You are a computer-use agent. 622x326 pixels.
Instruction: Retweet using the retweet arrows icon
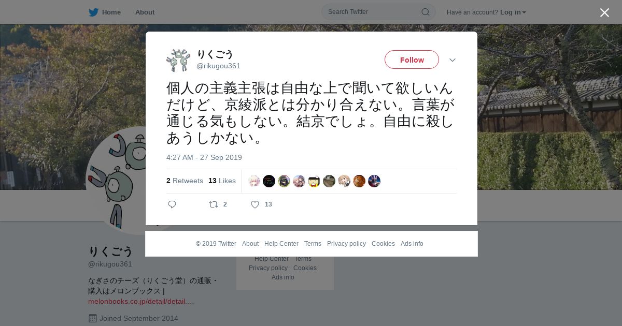pyautogui.click(x=214, y=204)
